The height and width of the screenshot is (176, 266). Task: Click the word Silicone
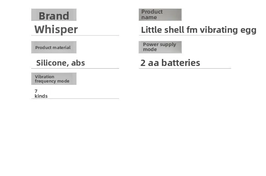pyautogui.click(x=53, y=63)
